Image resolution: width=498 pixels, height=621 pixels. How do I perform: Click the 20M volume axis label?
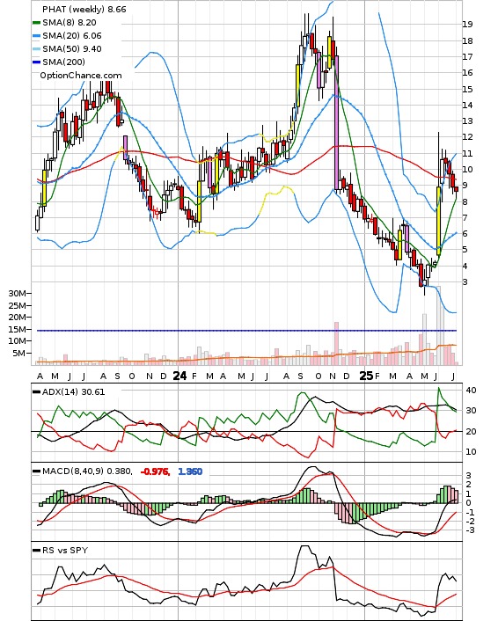pyautogui.click(x=18, y=318)
